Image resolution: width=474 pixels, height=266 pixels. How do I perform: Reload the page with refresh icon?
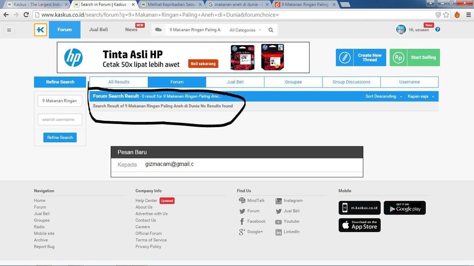(26, 15)
